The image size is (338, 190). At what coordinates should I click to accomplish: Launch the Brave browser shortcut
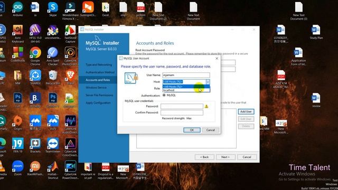(70, 77)
